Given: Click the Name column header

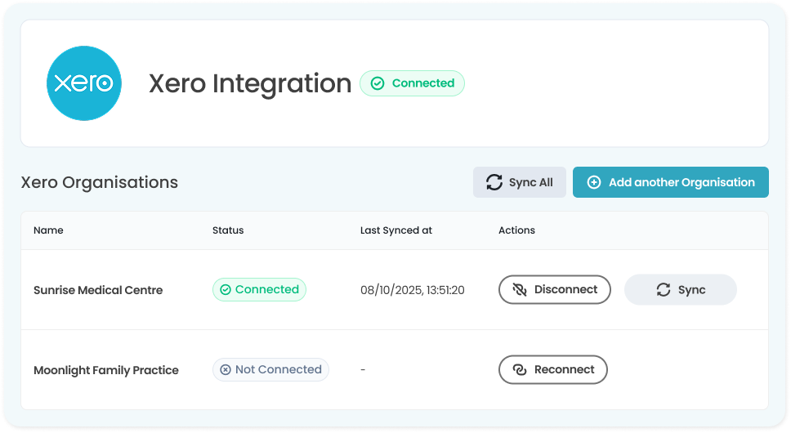Looking at the screenshot, I should click(x=48, y=230).
